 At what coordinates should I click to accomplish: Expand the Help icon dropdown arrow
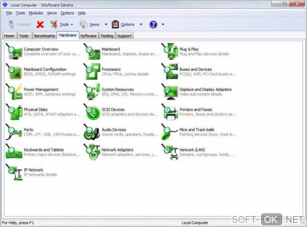[163, 24]
